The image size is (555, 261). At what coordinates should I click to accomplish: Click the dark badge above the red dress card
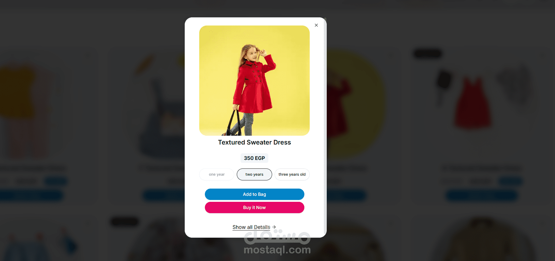[x=428, y=54]
